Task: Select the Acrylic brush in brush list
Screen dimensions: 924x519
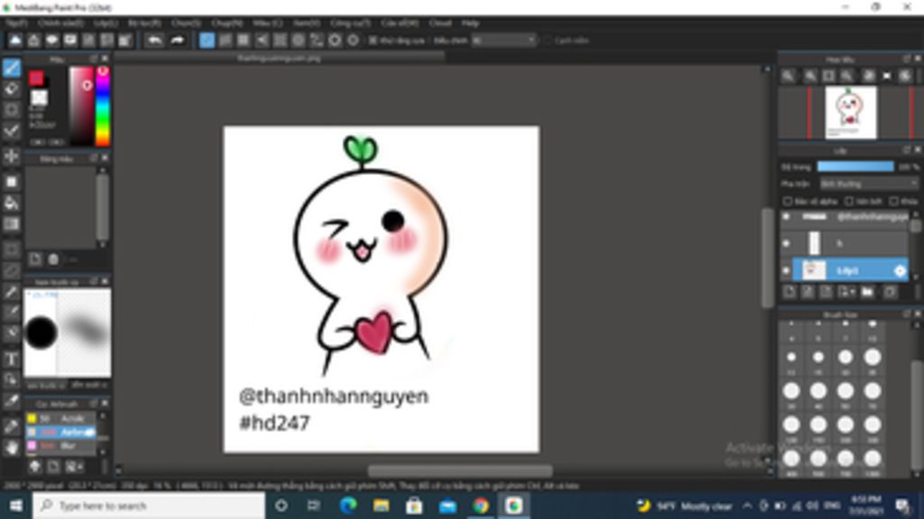Action: tap(60, 418)
